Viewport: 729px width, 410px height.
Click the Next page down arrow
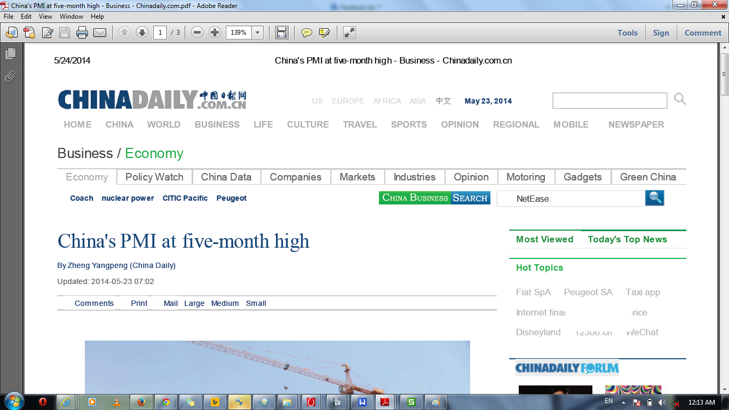click(x=142, y=33)
